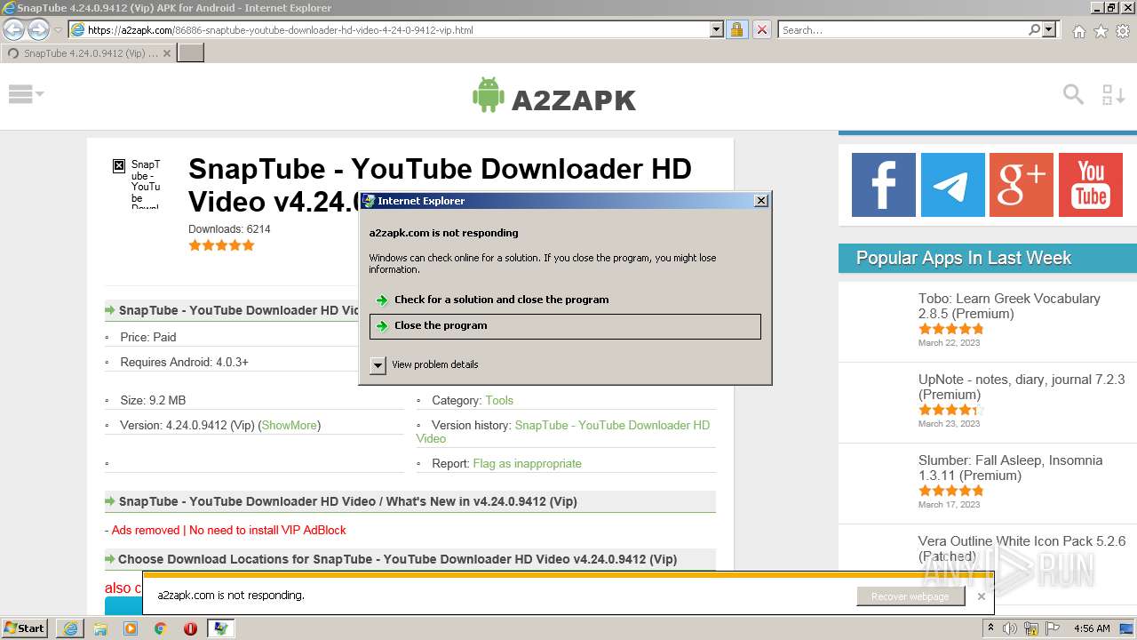Open the site search magnifier icon
1137x640 pixels.
click(1073, 94)
